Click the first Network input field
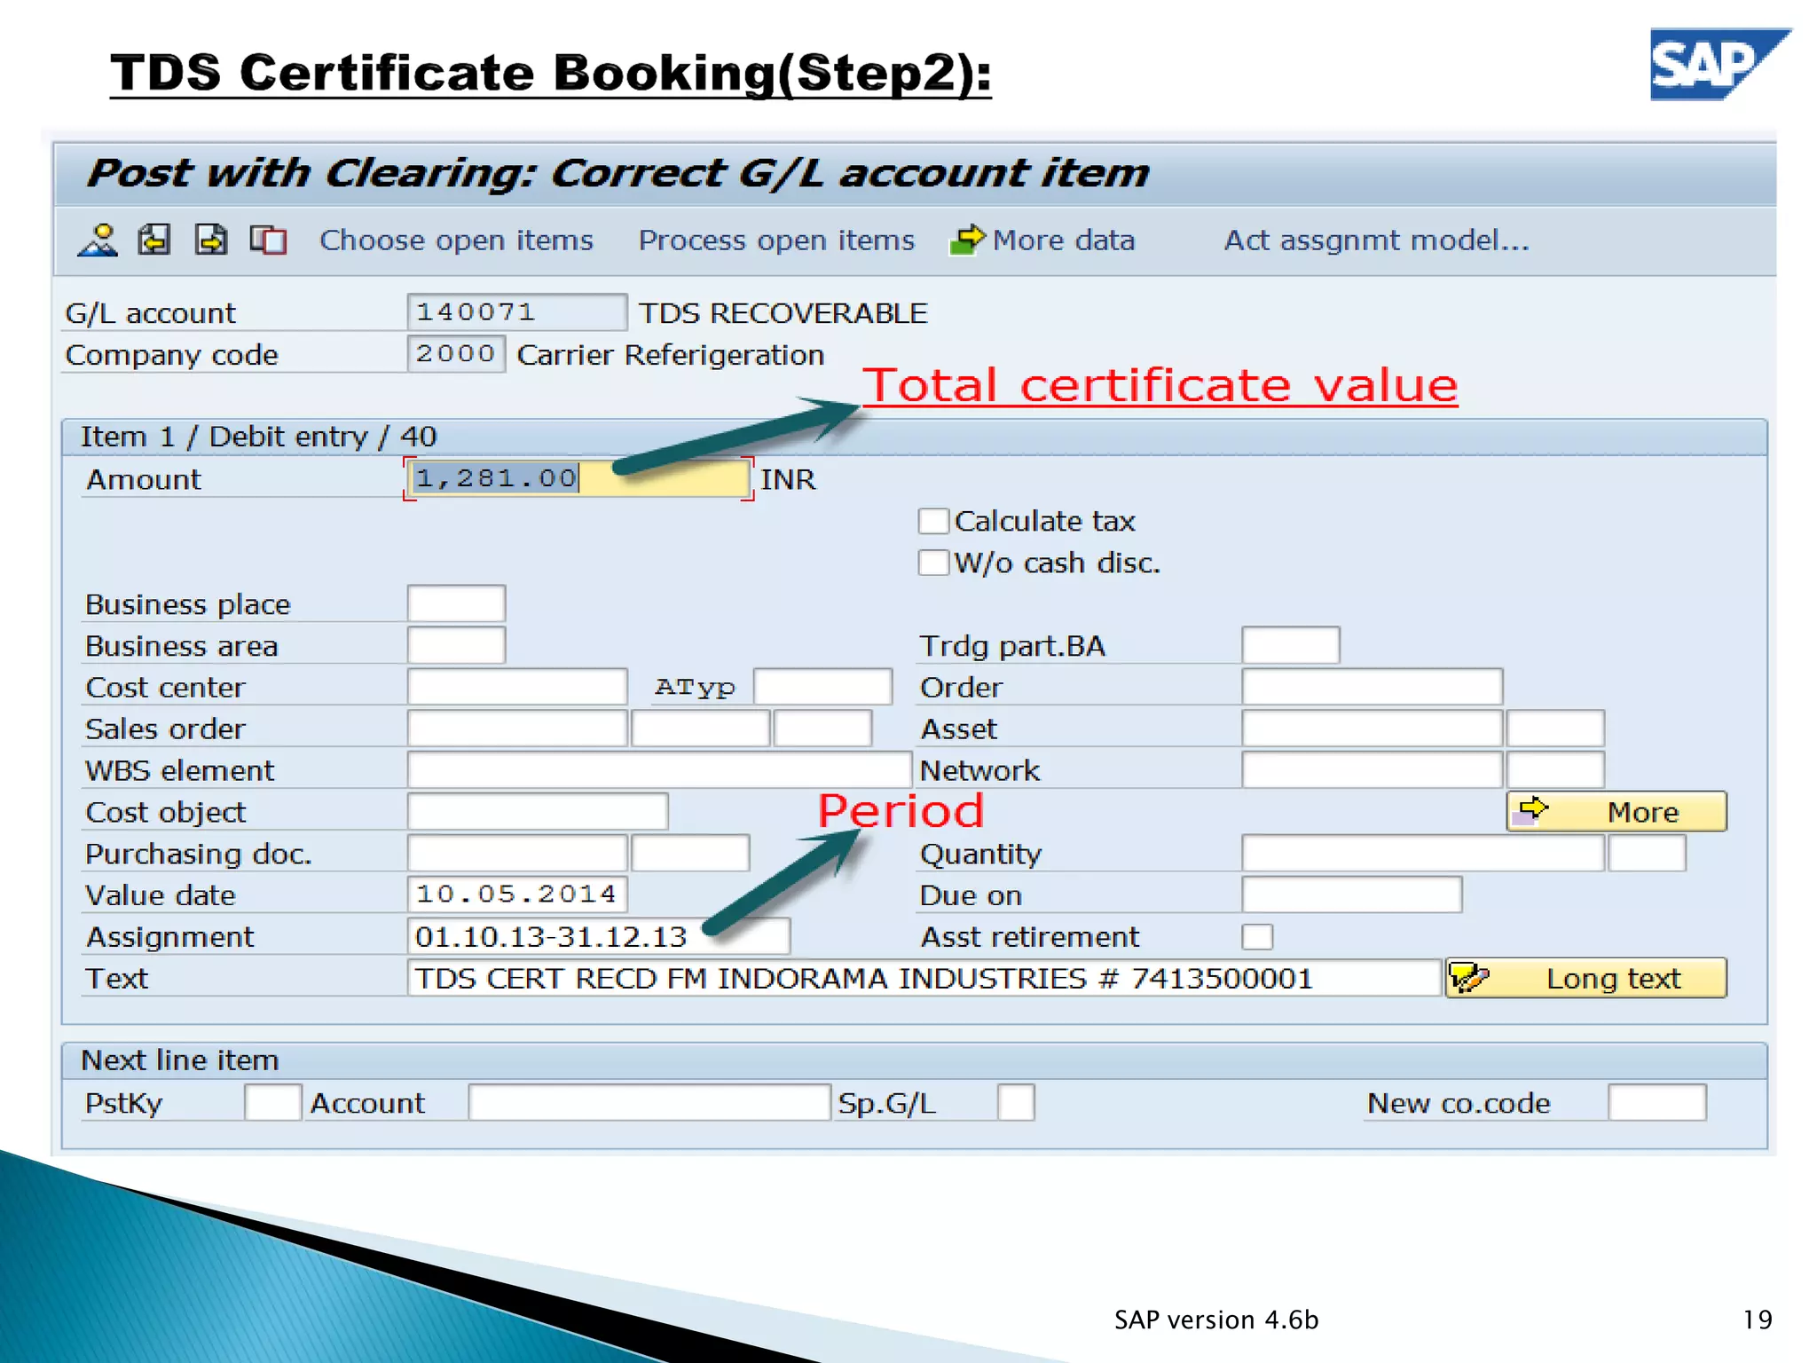Screen dimensions: 1817x1363 click(1372, 770)
